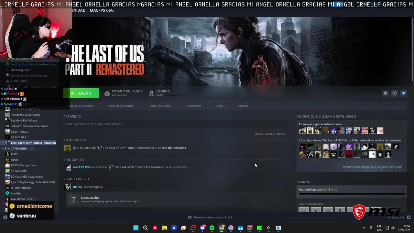This screenshot has height=233, width=414.
Task: Click the green JUGAR play button
Action: point(81,93)
